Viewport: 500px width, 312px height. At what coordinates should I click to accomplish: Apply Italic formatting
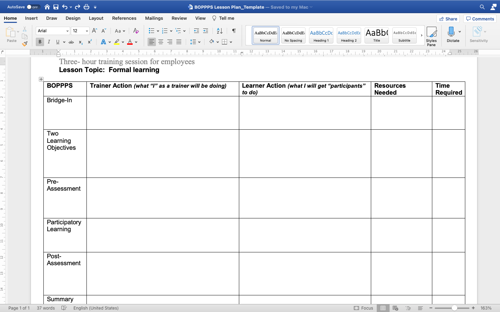(49, 42)
